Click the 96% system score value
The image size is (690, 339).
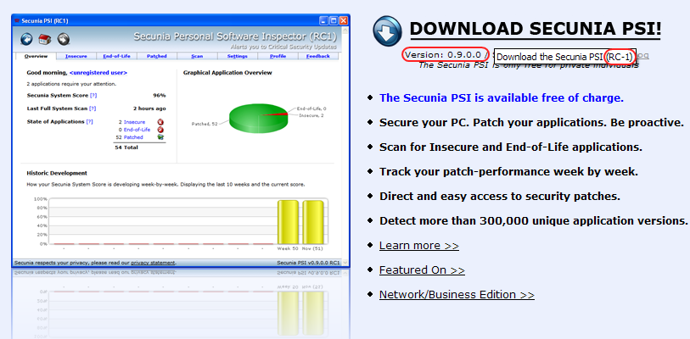160,96
